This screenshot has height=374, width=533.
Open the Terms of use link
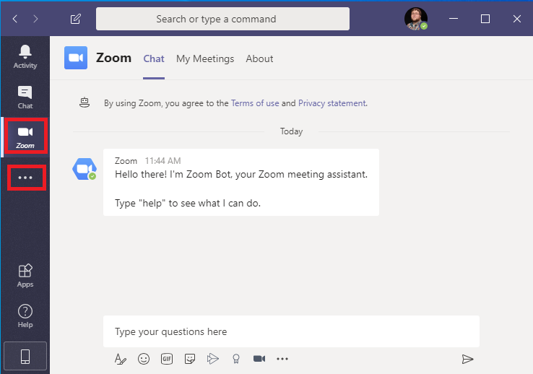click(x=255, y=103)
